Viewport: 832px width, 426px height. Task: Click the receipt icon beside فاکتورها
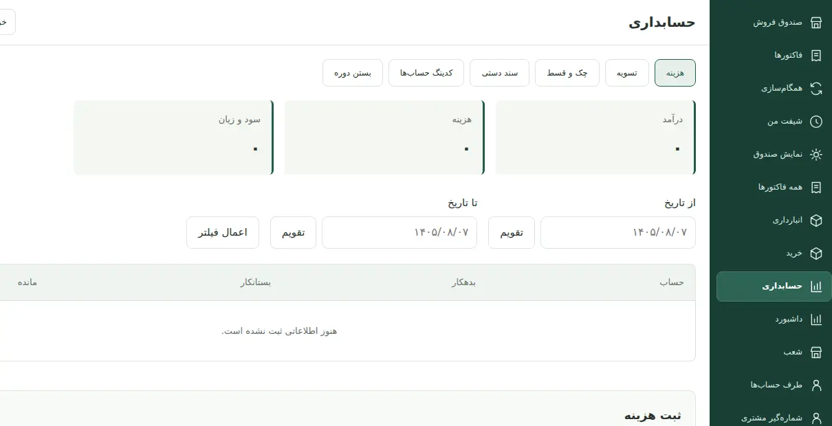click(x=816, y=56)
